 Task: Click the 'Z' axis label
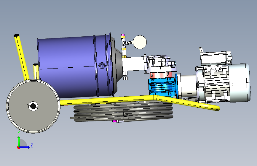32,145
